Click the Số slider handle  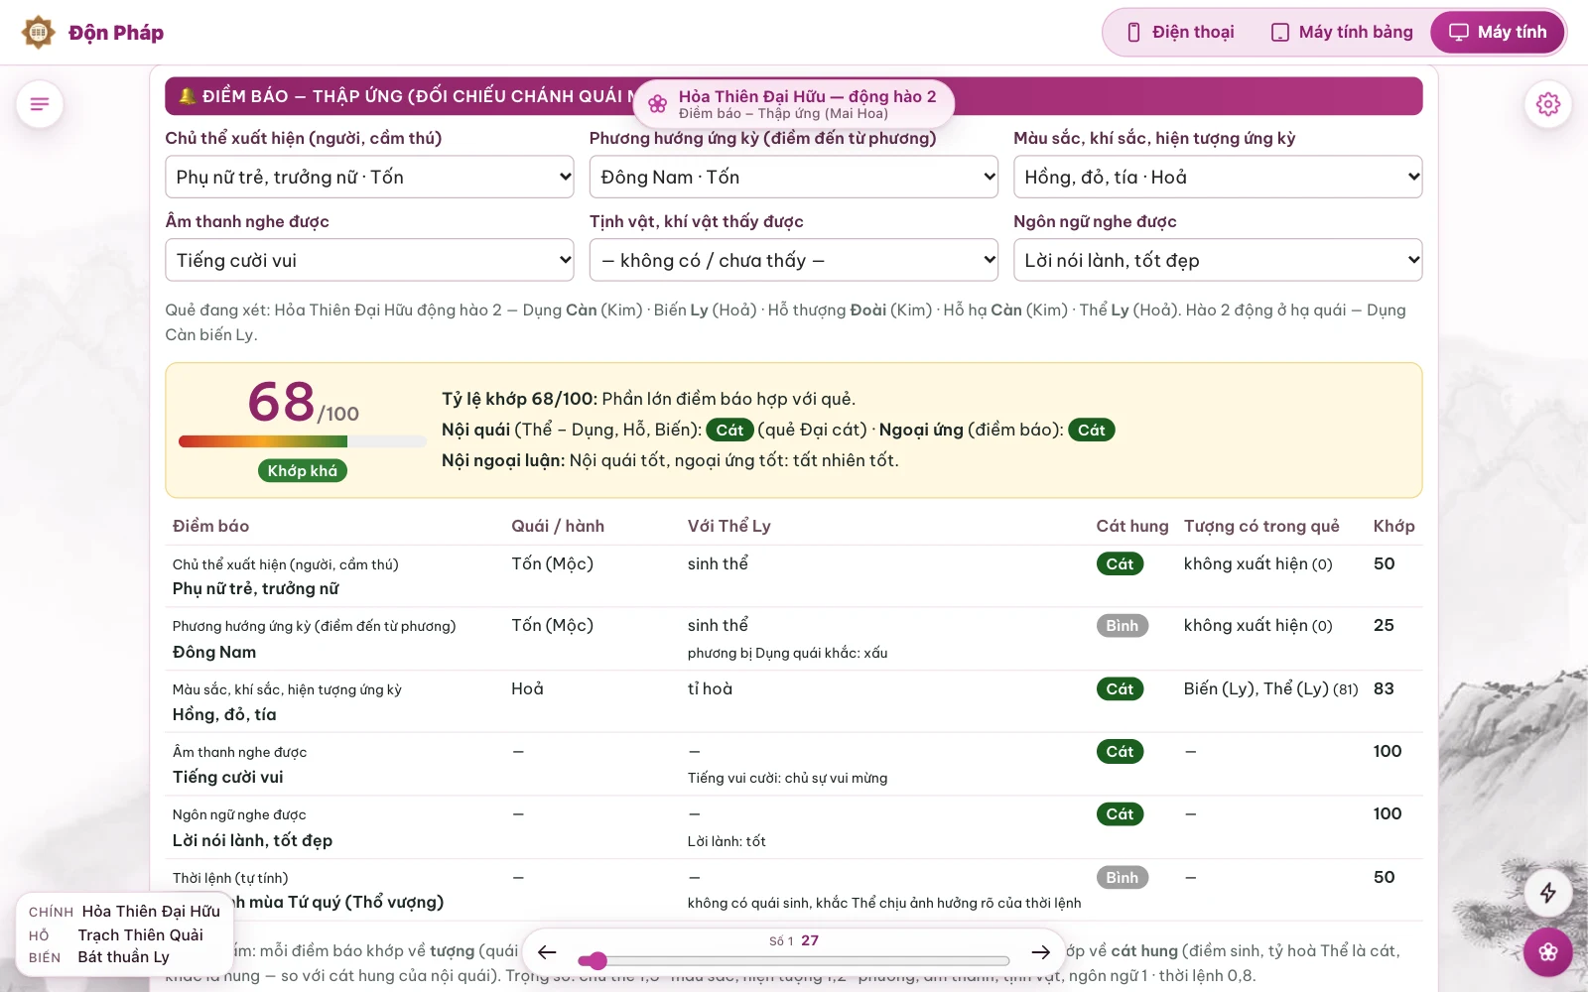[x=596, y=960]
